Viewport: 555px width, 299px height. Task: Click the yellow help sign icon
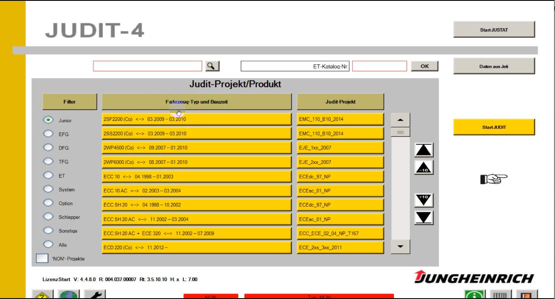(43, 294)
